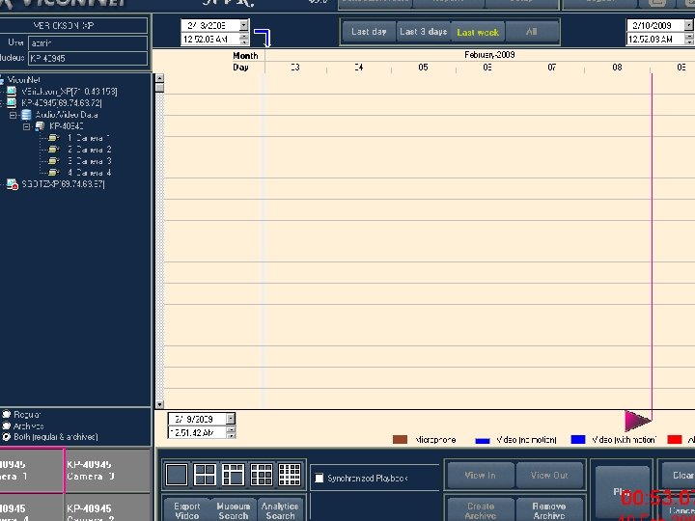This screenshot has width=695, height=521.
Task: Show All recordings range
Action: point(532,32)
